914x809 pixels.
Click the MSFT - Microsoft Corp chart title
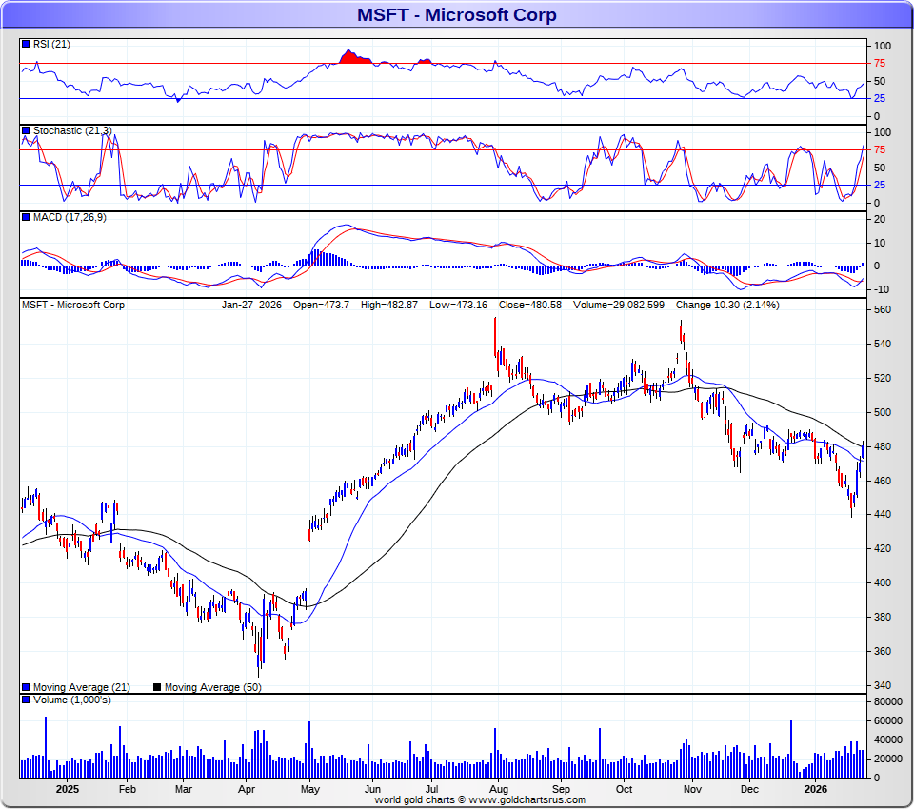(456, 14)
